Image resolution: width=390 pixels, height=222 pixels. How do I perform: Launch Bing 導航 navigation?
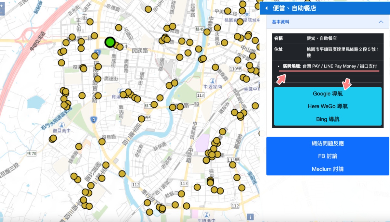point(328,119)
